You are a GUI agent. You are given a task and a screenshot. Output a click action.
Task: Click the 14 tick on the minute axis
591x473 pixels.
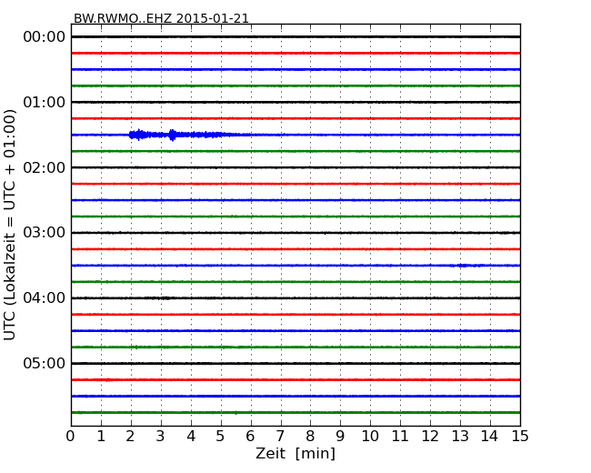click(x=489, y=436)
